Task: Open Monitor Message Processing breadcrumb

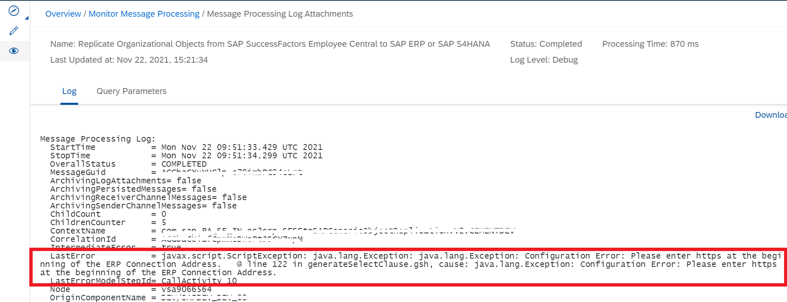Action: click(144, 14)
